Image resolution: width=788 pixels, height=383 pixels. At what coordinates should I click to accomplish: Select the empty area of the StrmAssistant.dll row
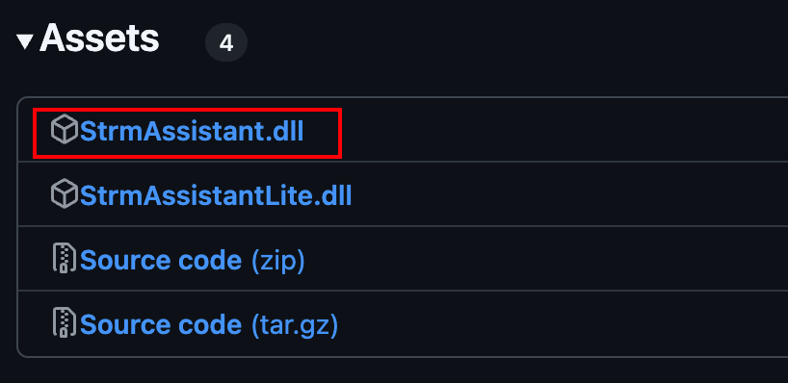(x=563, y=130)
